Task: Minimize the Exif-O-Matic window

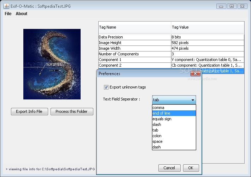Action: [221, 6]
